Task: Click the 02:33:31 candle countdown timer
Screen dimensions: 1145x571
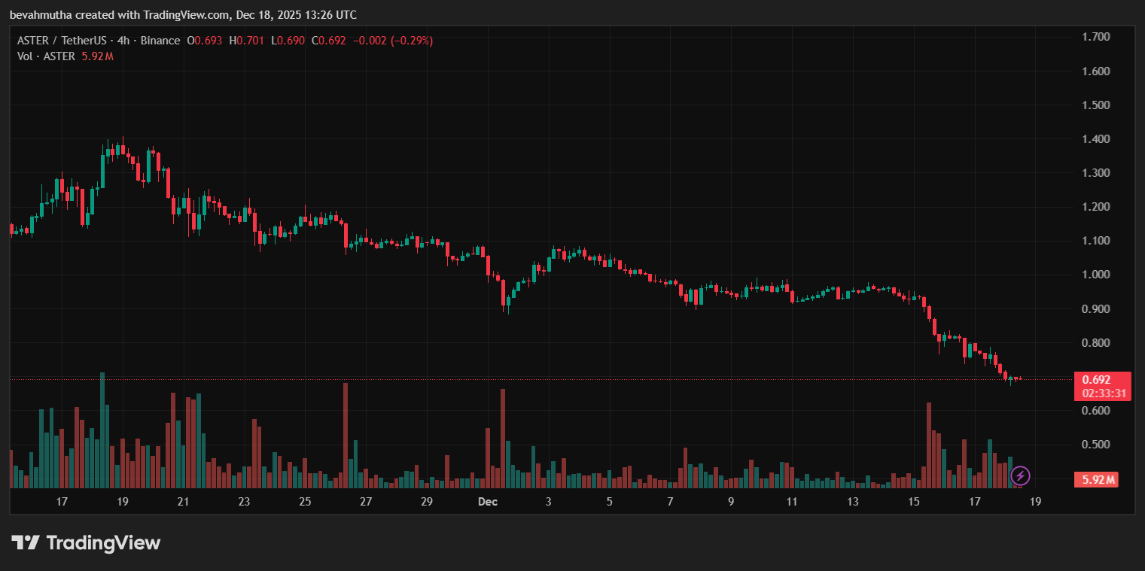Action: 1104,393
